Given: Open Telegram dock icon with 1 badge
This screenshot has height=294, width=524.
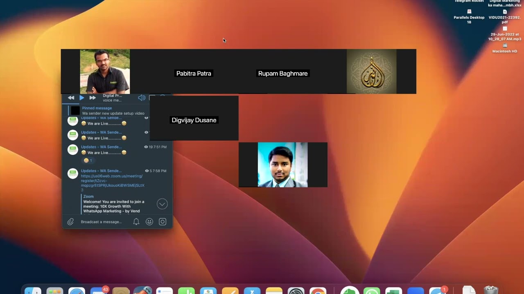Looking at the screenshot, I should (x=438, y=290).
